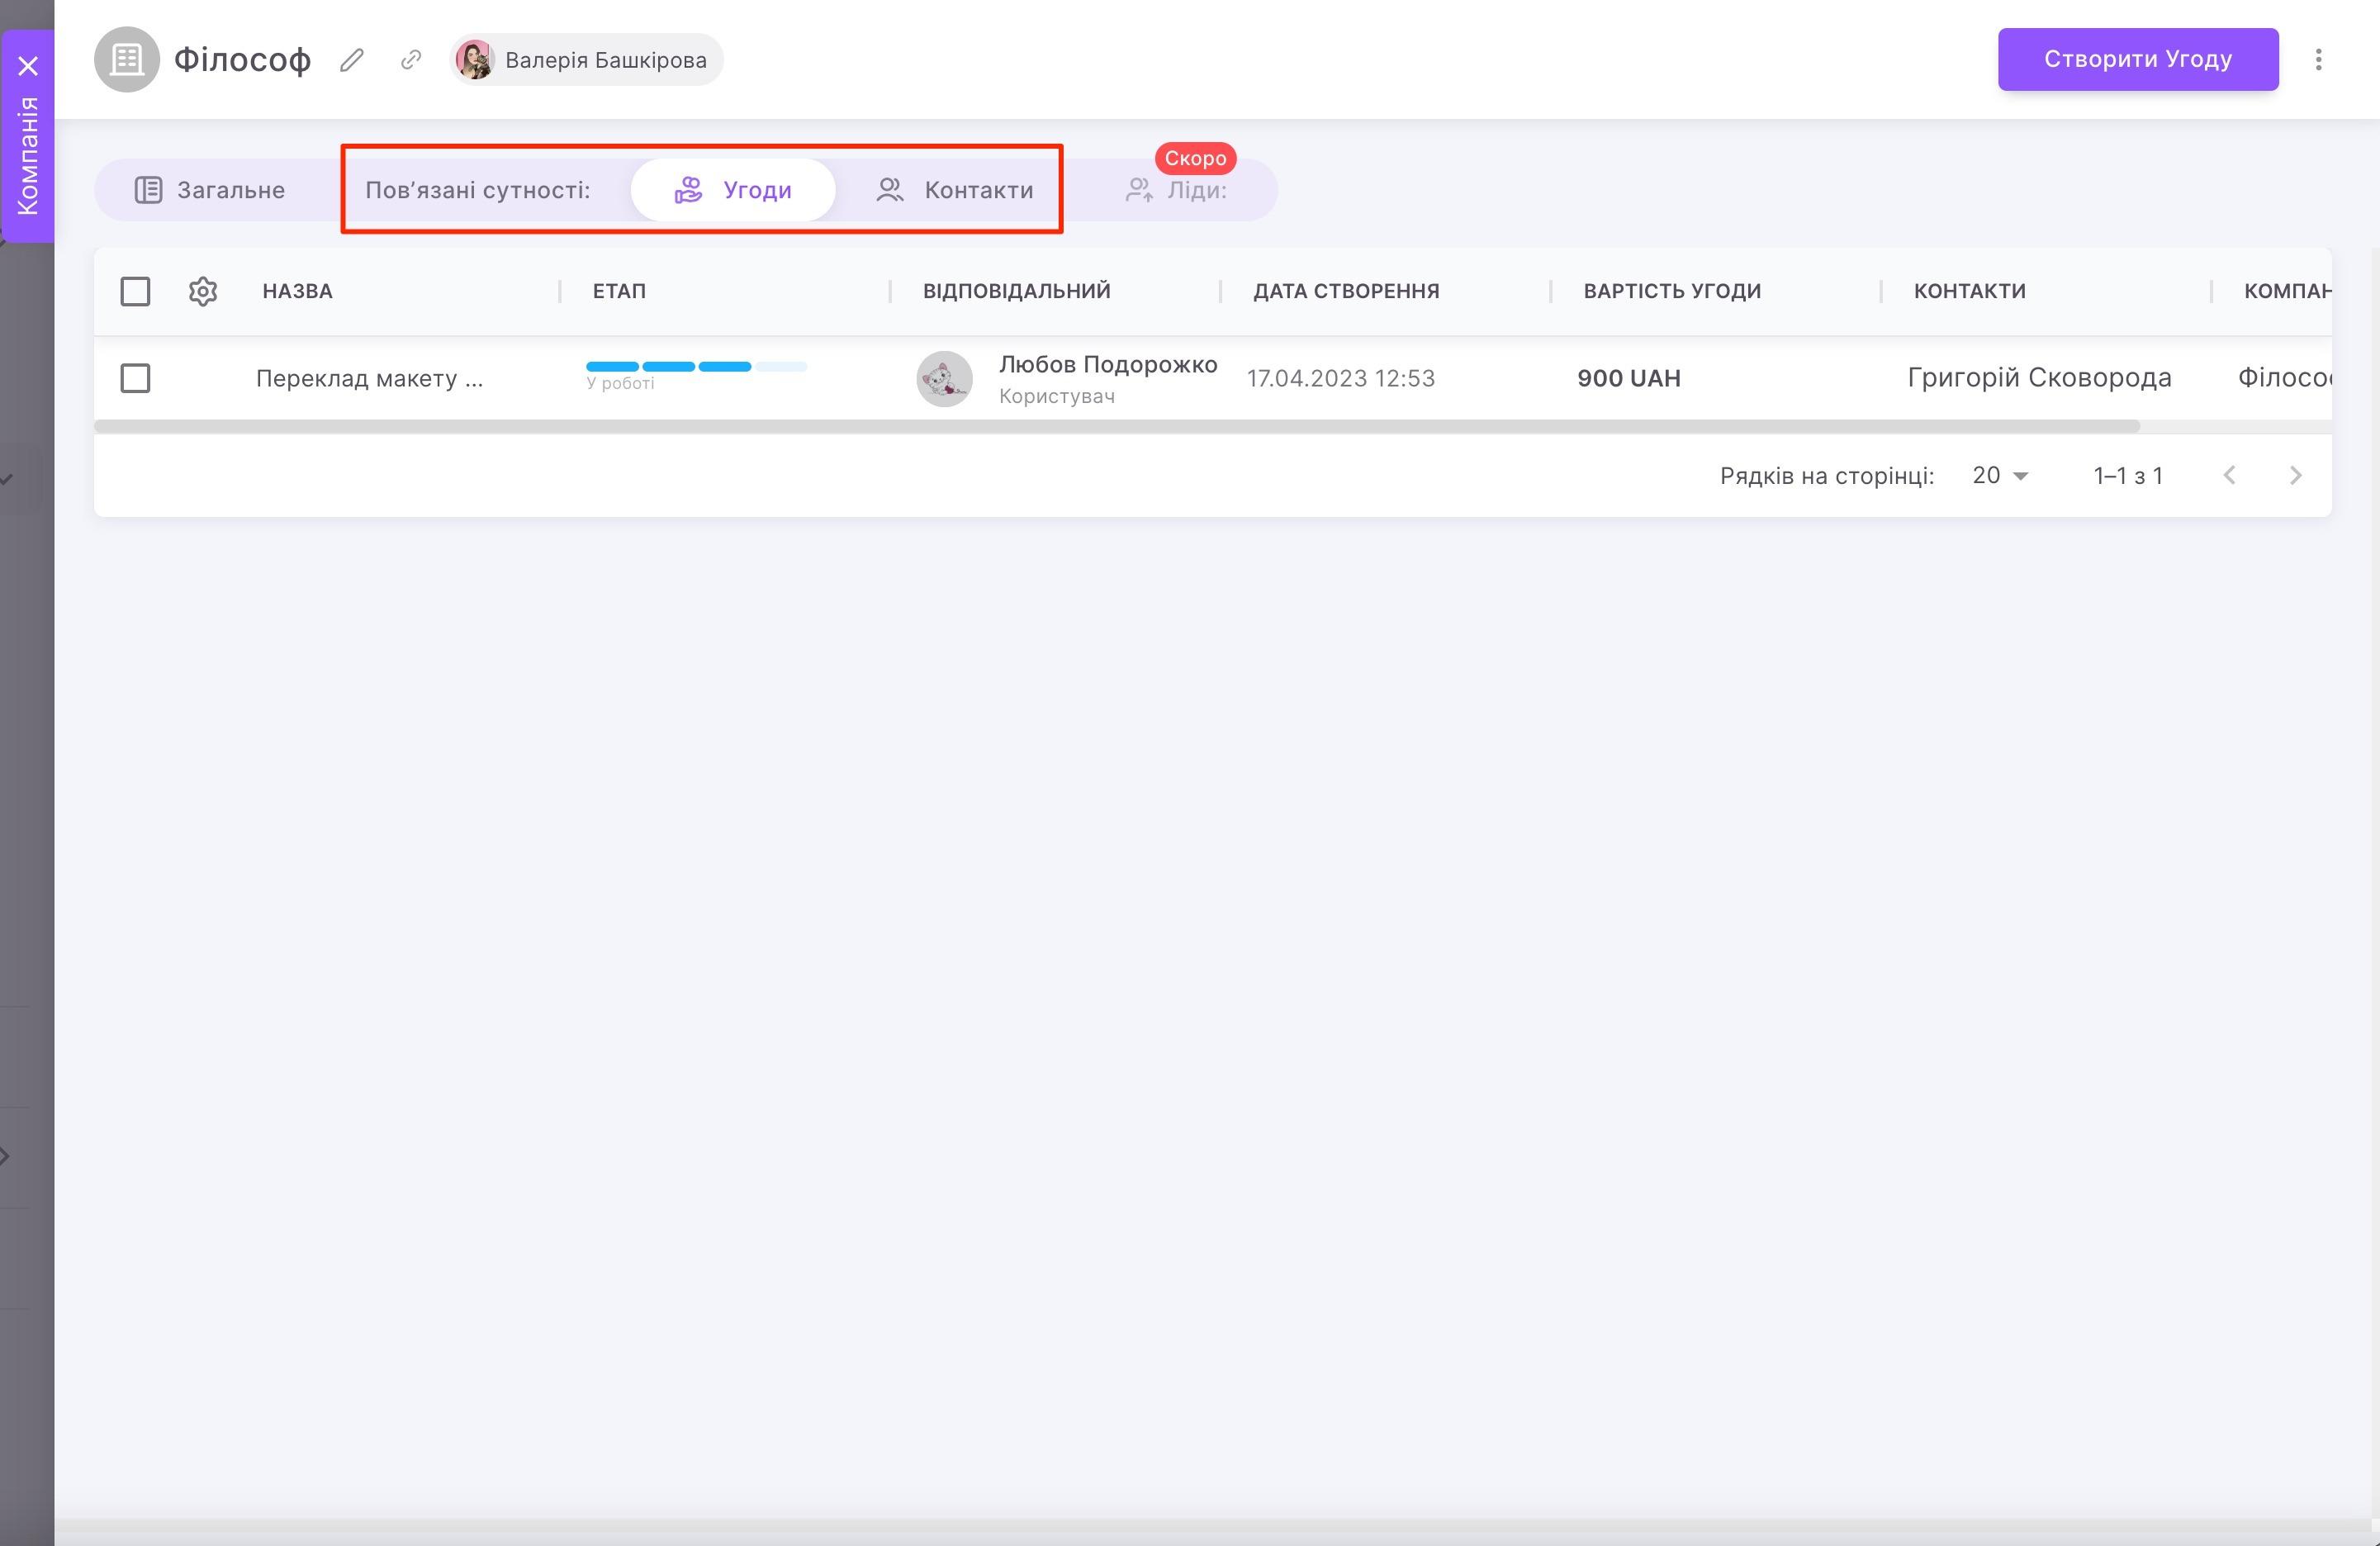Check the Переклад макету row checkbox
The width and height of the screenshot is (2380, 1546).
(135, 378)
